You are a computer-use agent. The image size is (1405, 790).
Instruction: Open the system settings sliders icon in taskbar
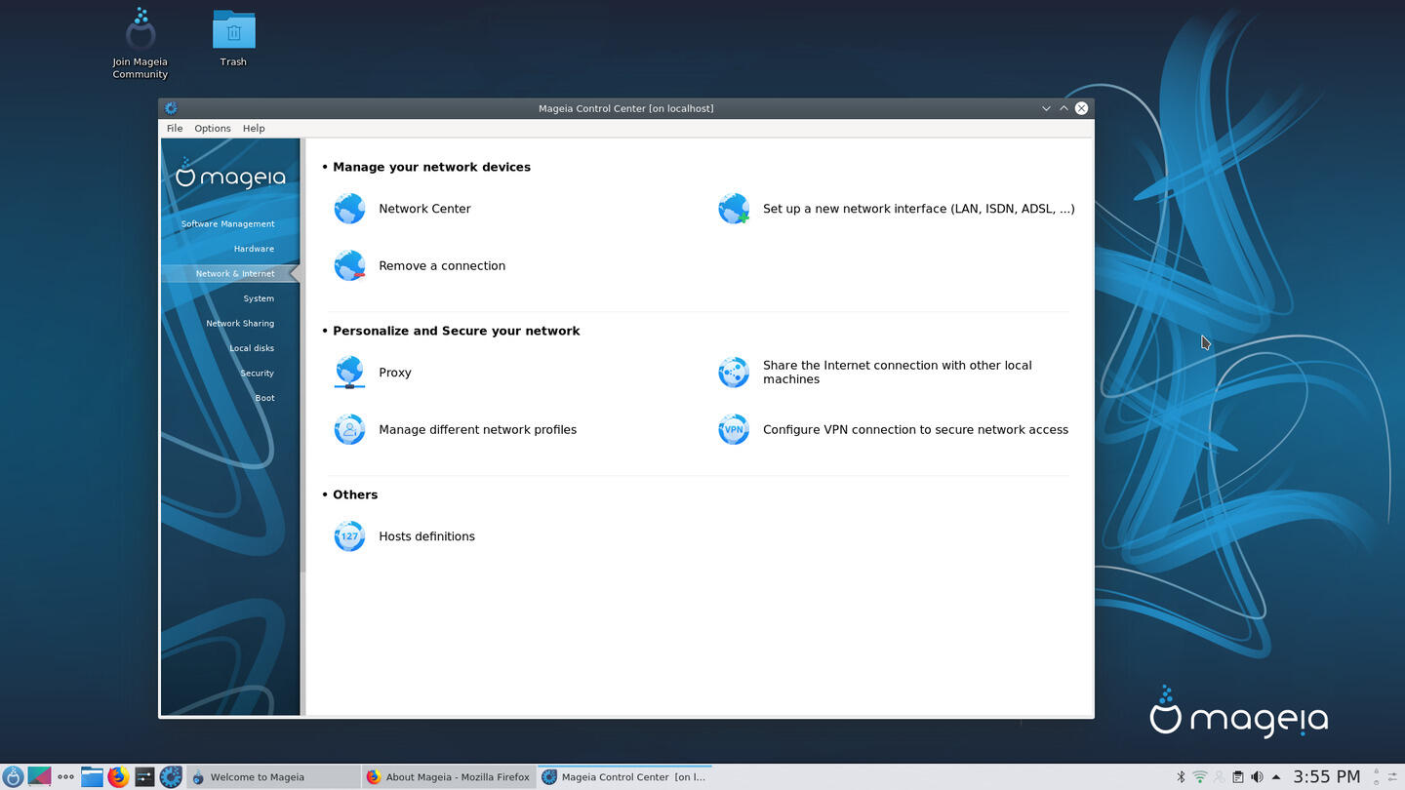coord(144,777)
